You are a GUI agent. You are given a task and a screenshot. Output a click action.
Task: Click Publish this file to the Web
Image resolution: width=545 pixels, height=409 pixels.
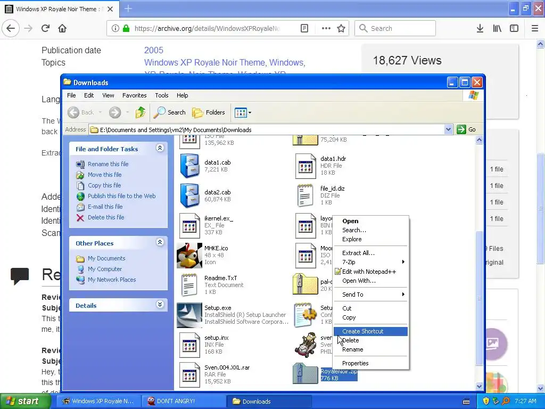[x=121, y=196]
